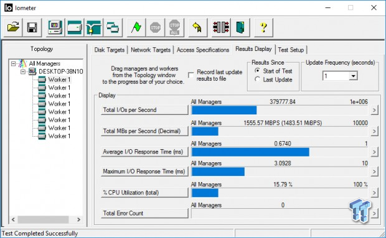Click the Total I/Os per Second button
The image size is (386, 238).
point(144,110)
